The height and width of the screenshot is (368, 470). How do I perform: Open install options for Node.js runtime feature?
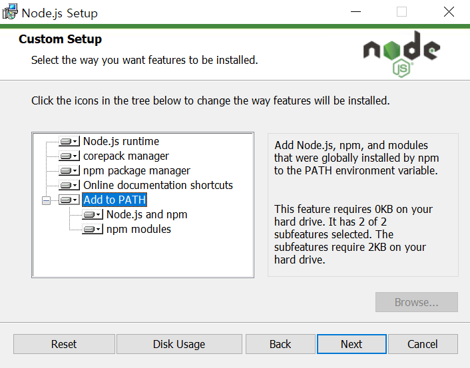point(69,141)
